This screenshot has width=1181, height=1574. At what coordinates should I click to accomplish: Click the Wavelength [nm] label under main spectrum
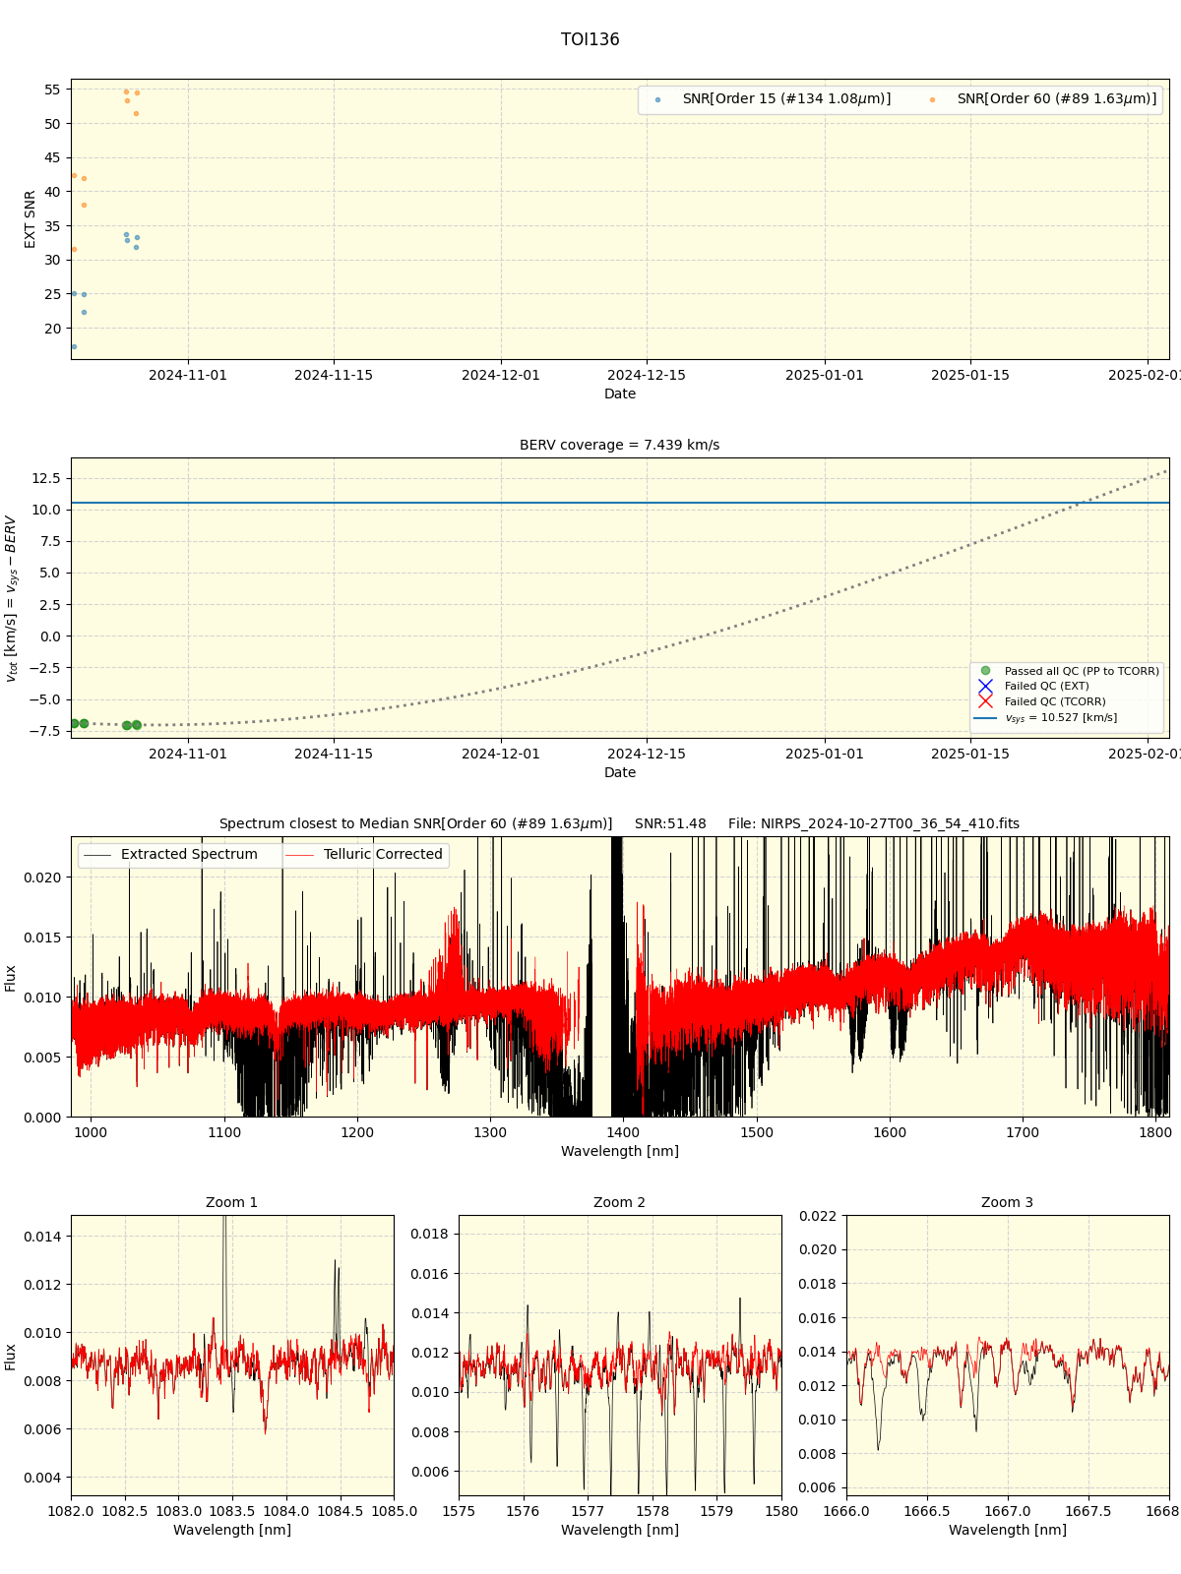point(620,1151)
